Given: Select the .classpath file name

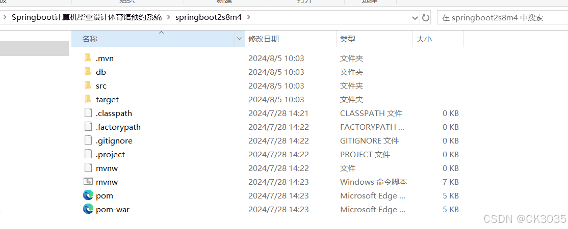Looking at the screenshot, I should (x=114, y=113).
